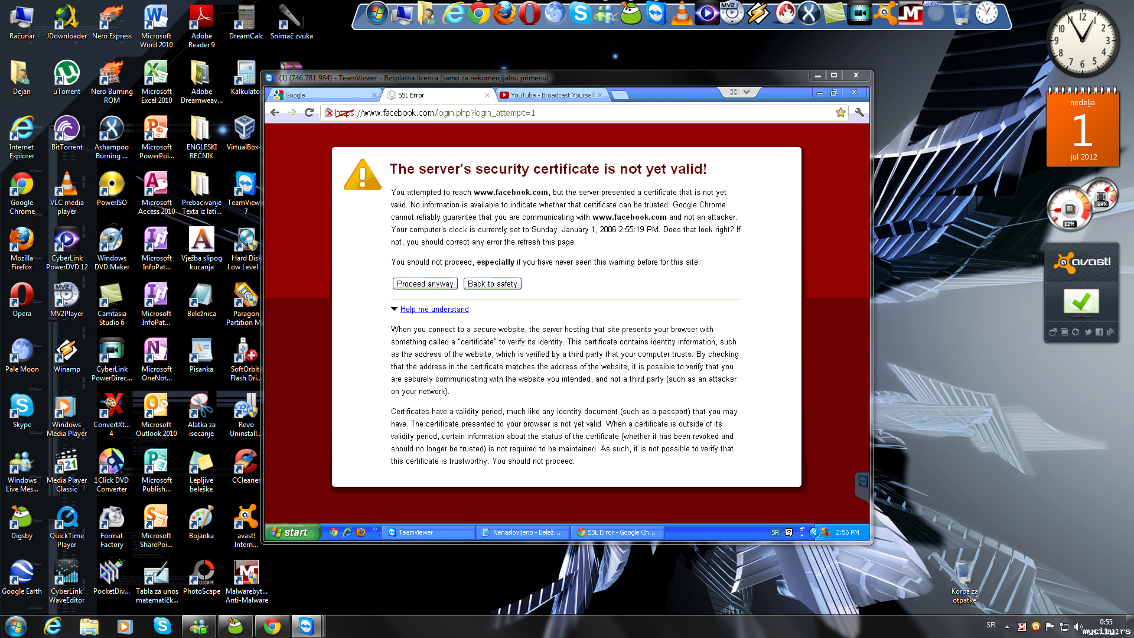Viewport: 1134px width, 638px height.
Task: Toggle TeamViewer fullscreen view icon
Action: click(x=734, y=92)
